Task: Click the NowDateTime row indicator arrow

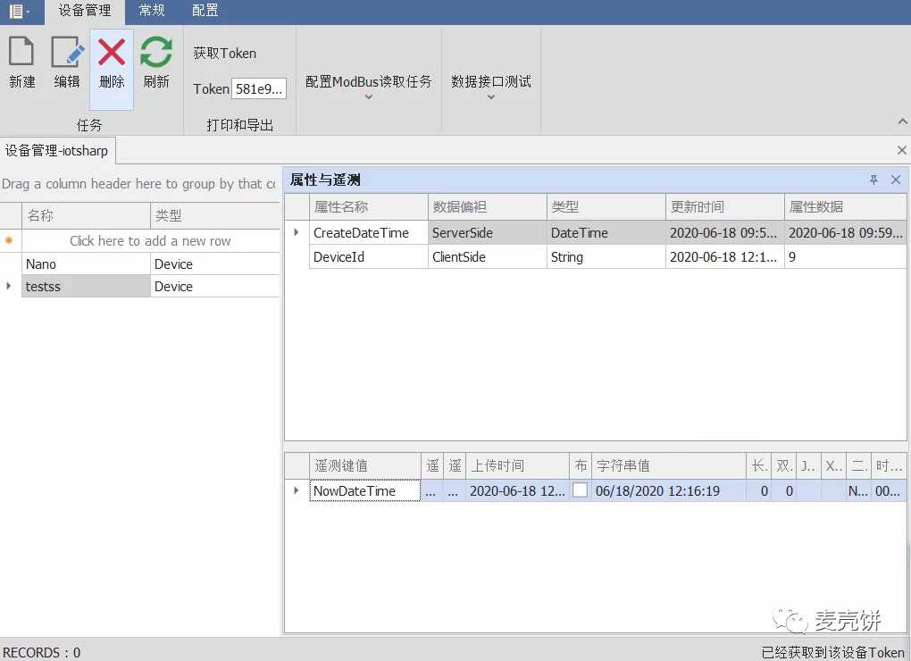Action: click(x=297, y=490)
